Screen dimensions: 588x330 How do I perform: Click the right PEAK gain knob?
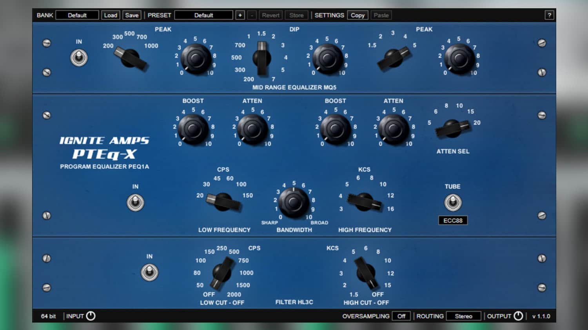[x=459, y=59]
